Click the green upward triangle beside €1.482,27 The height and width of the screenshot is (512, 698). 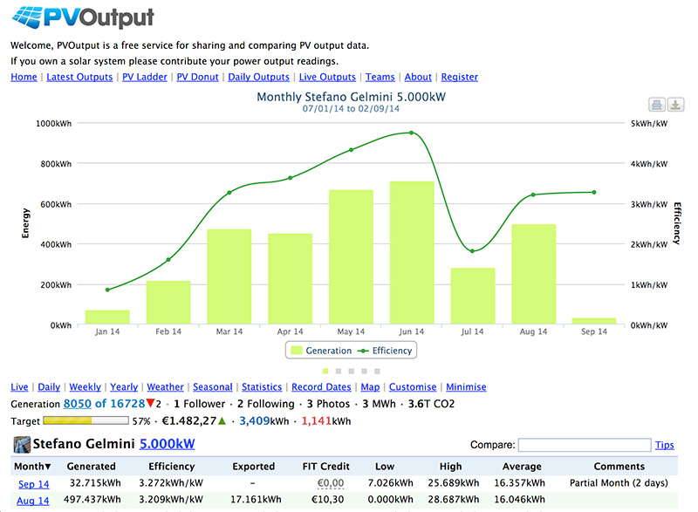click(x=222, y=420)
